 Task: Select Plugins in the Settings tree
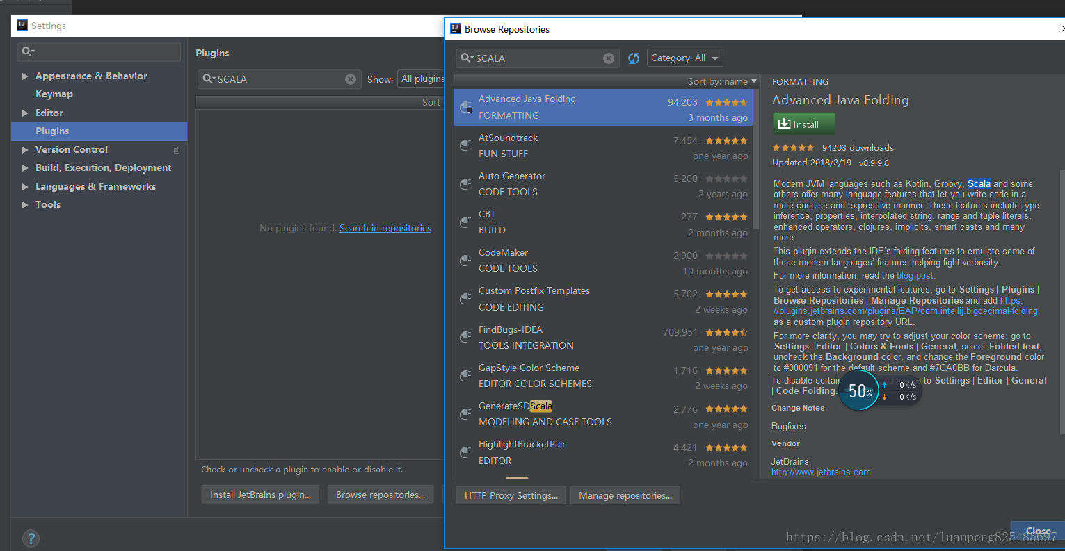[99, 131]
